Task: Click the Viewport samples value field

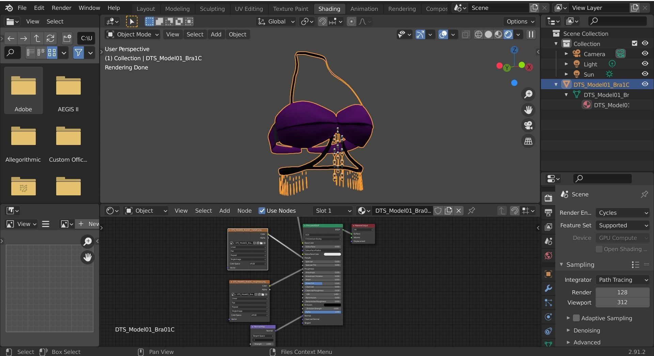Action: tap(622, 302)
